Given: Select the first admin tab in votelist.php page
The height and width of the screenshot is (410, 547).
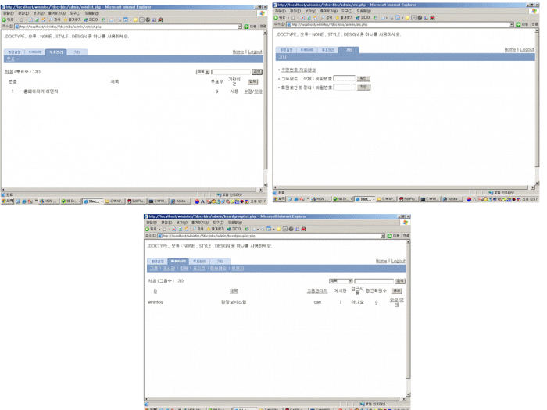Looking at the screenshot, I should [14, 52].
